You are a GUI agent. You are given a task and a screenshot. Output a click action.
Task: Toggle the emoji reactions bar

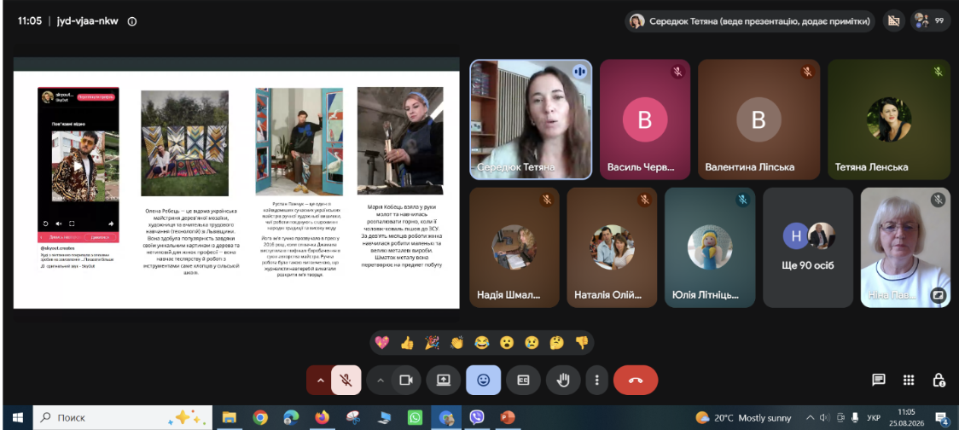(x=483, y=380)
